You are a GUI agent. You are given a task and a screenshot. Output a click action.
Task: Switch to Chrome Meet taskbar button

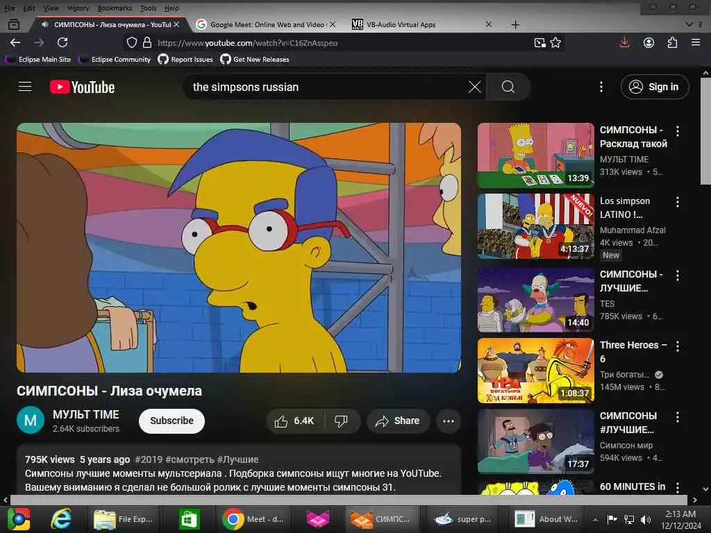(253, 519)
